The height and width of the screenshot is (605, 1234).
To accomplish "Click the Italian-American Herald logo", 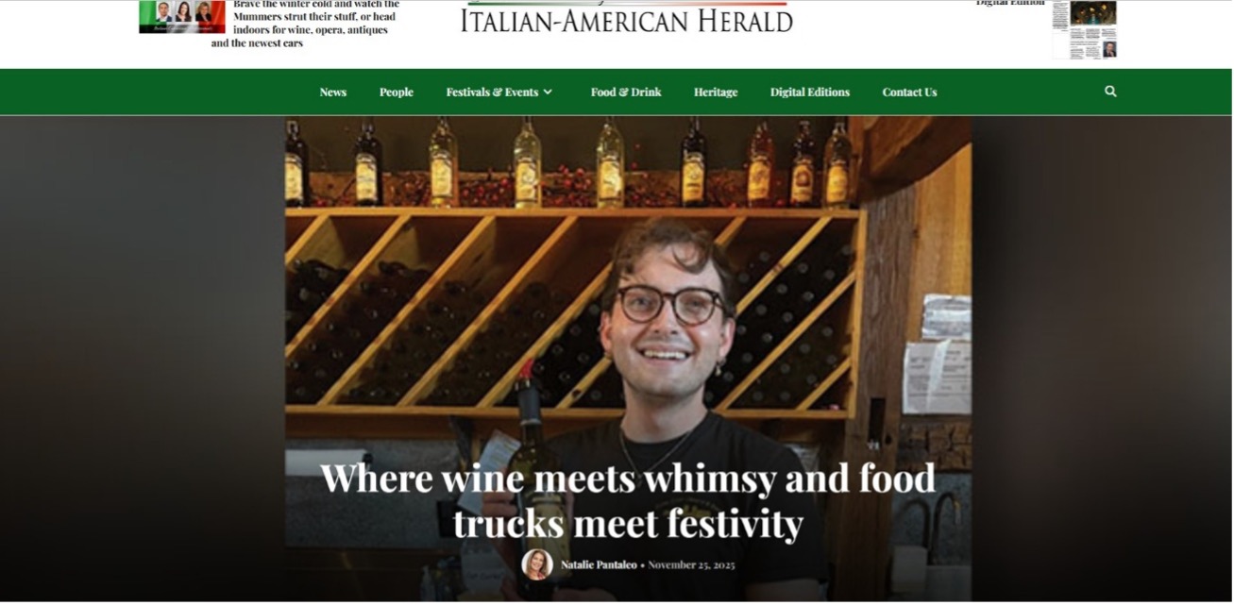I will pyautogui.click(x=627, y=19).
